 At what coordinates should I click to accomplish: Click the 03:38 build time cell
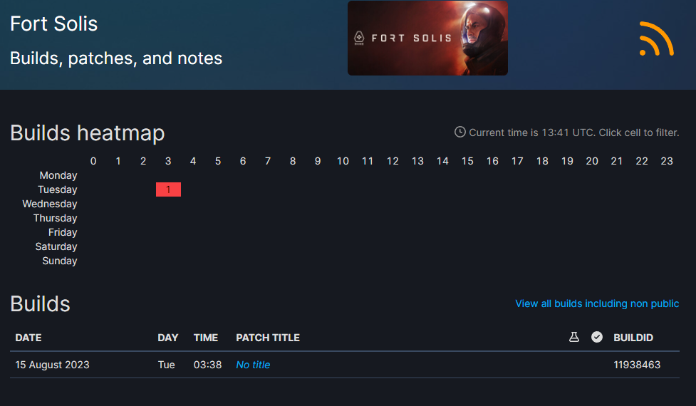coord(207,365)
